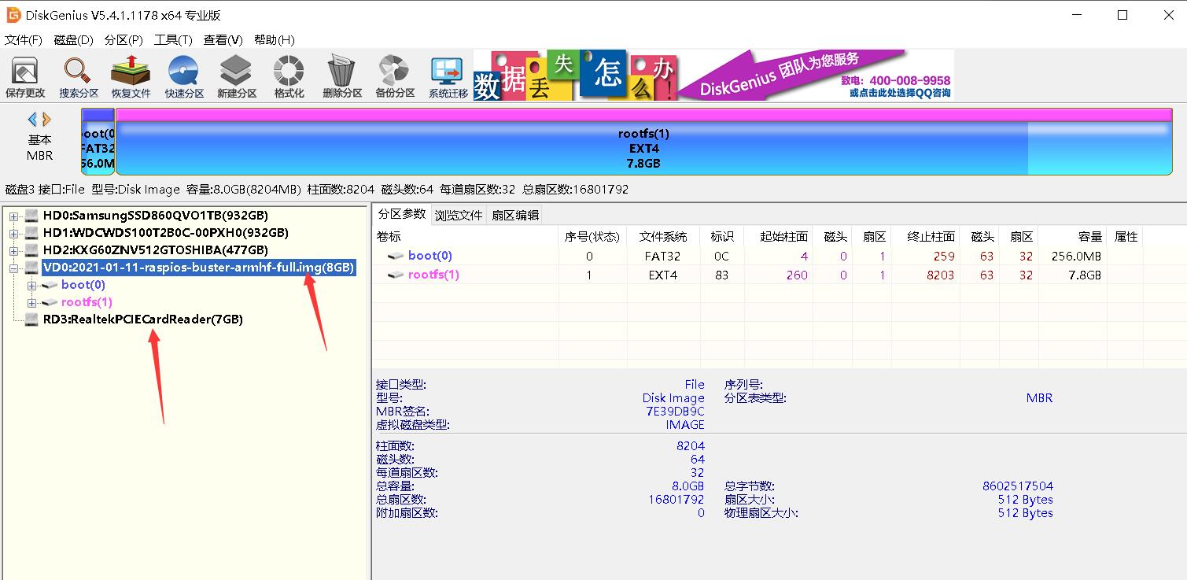The width and height of the screenshot is (1187, 580).
Task: Open the 备份分区 backup partition tool
Action: click(395, 77)
